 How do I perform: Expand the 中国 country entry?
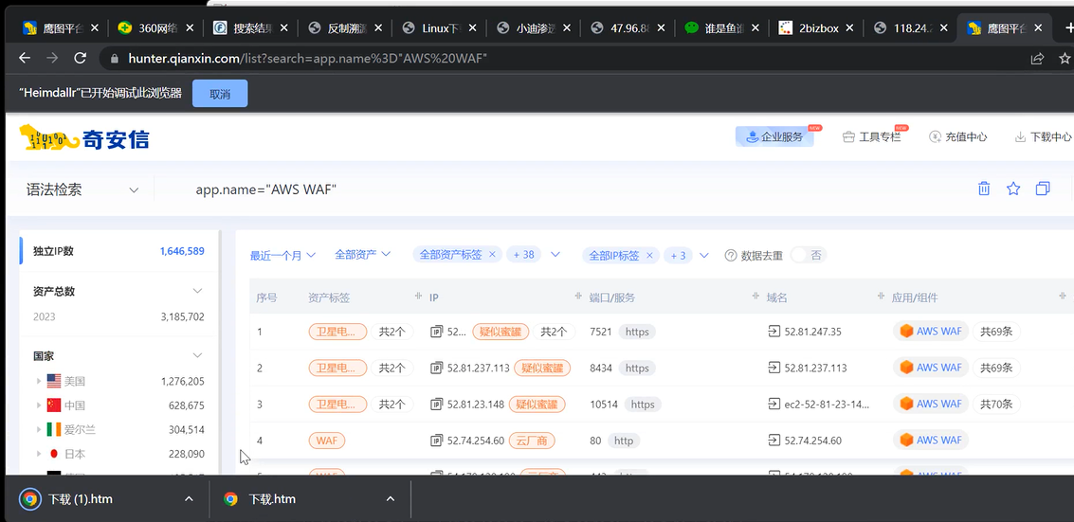click(38, 405)
